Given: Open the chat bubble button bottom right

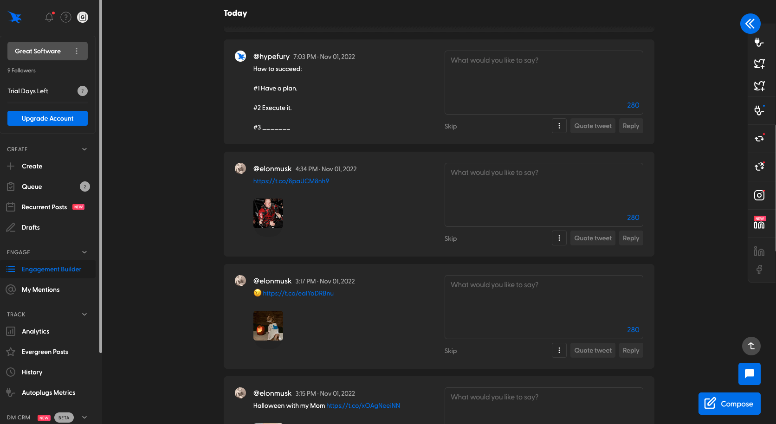Looking at the screenshot, I should 749,373.
